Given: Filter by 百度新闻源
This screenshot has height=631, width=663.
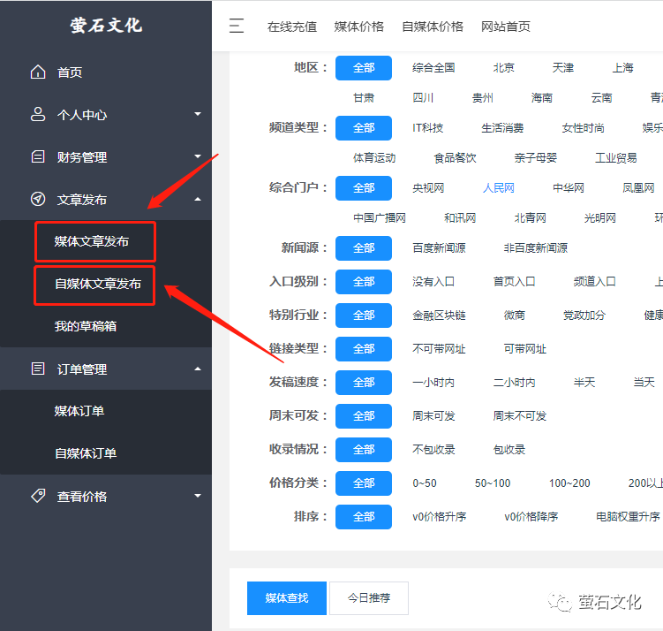Looking at the screenshot, I should pos(439,248).
